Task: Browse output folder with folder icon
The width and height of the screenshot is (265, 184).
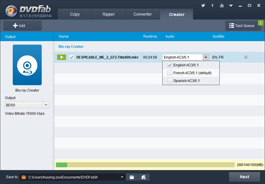Action: pos(132,177)
